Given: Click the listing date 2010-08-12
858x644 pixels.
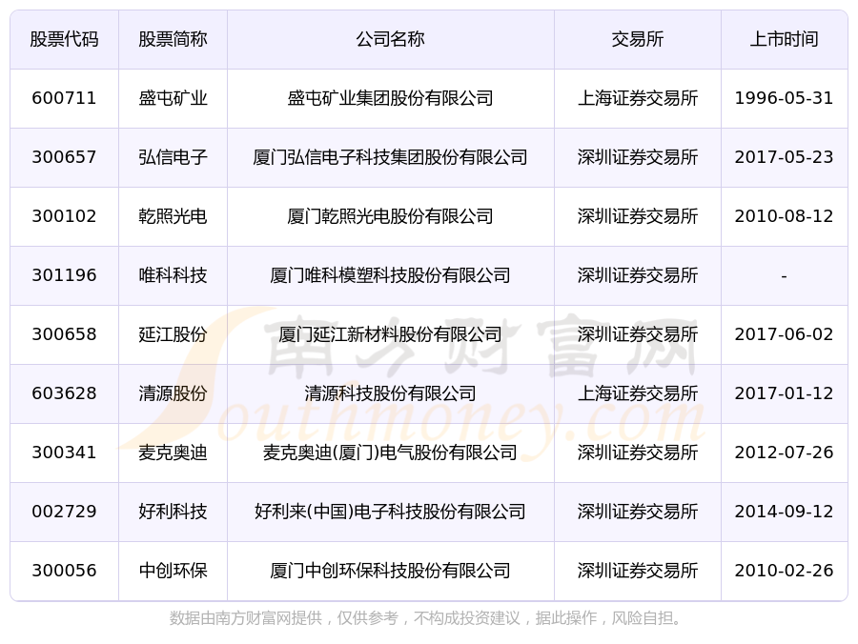Looking at the screenshot, I should 785,216.
